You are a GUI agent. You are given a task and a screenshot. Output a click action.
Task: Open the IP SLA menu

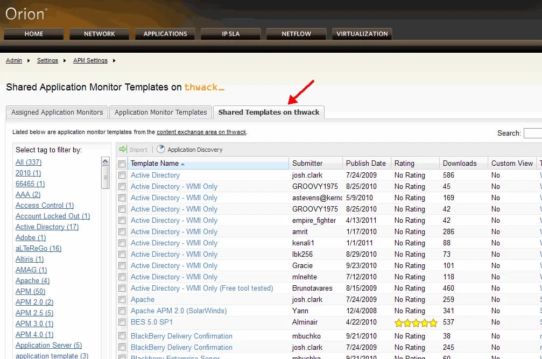click(230, 34)
